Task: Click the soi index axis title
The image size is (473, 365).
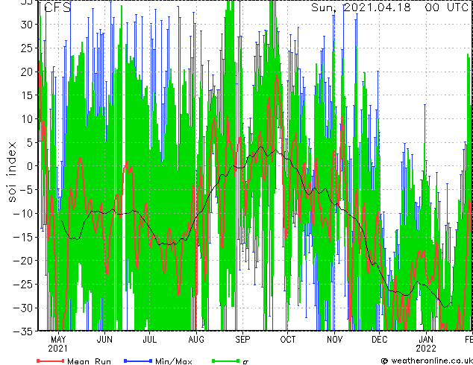Action: pyautogui.click(x=11, y=172)
